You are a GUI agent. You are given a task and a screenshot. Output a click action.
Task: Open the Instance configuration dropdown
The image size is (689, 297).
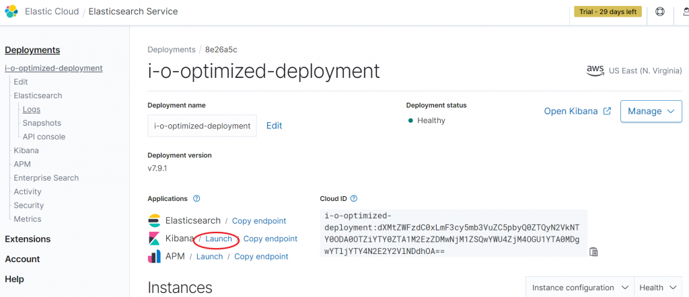[x=580, y=288]
